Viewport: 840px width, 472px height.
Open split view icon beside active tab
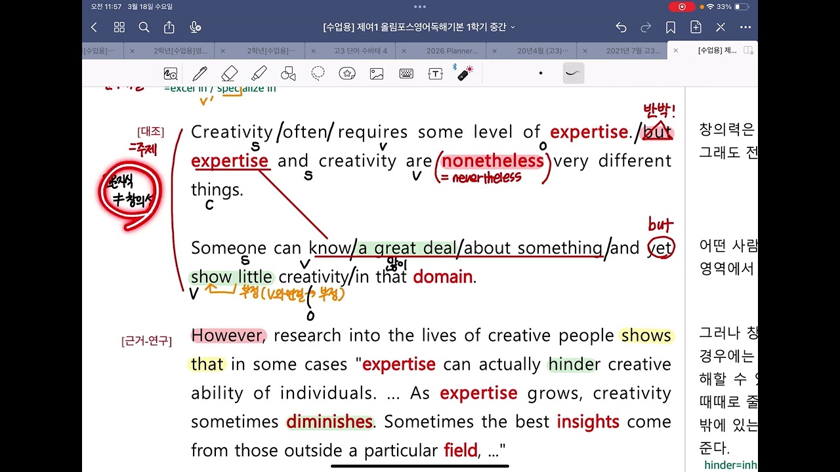click(x=749, y=50)
